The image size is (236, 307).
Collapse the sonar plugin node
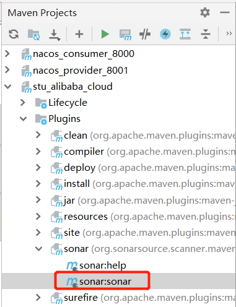pos(38,249)
